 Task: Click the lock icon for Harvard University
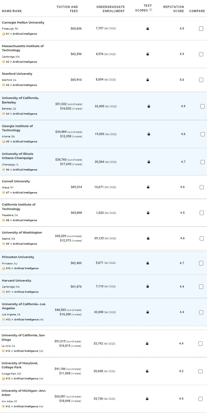point(147,287)
